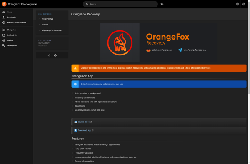
Task: Click the Guides & FAQ book icon
Action: pos(4,35)
